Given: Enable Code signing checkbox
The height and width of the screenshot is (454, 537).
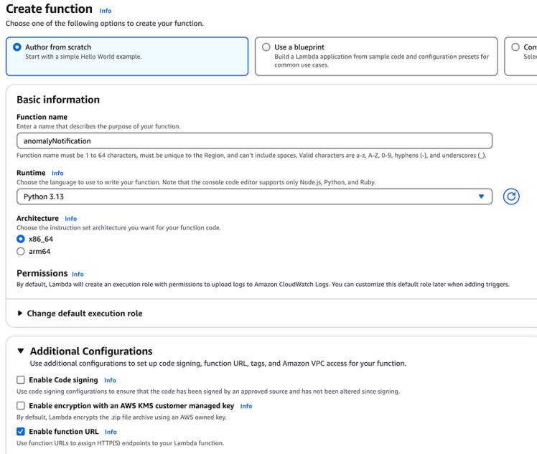Looking at the screenshot, I should pyautogui.click(x=21, y=380).
